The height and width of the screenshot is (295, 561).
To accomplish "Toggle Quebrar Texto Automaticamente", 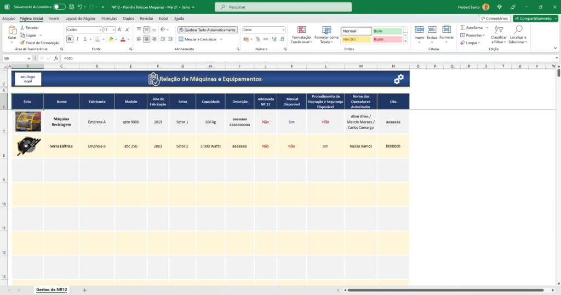I will pyautogui.click(x=208, y=30).
